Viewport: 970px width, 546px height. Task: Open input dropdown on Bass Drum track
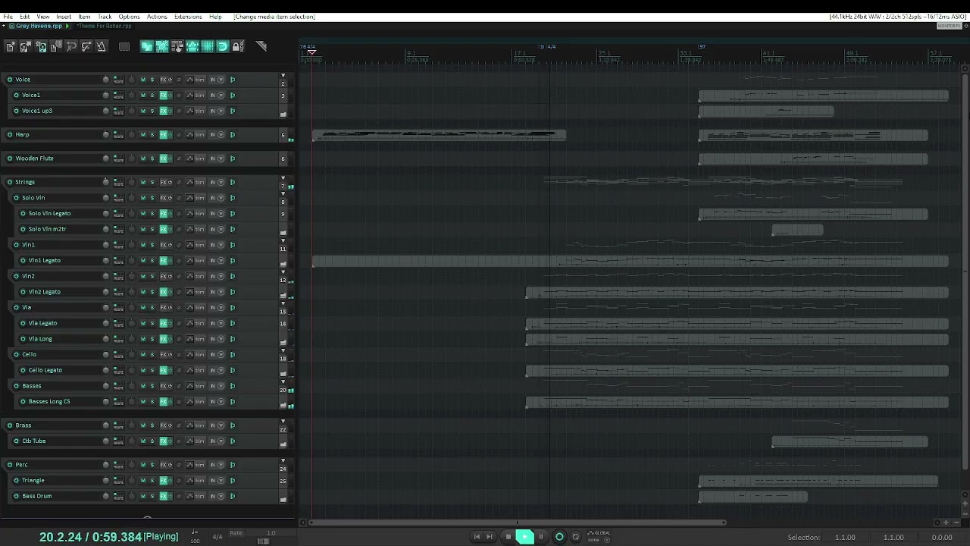coord(221,496)
